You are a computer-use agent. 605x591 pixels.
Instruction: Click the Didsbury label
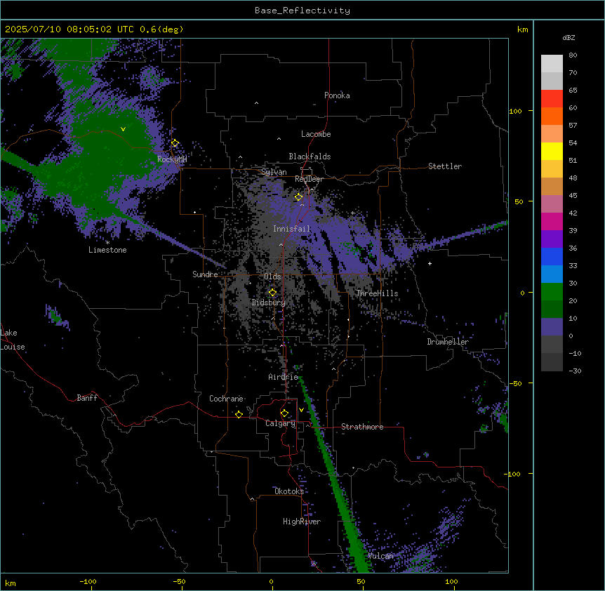coord(269,303)
